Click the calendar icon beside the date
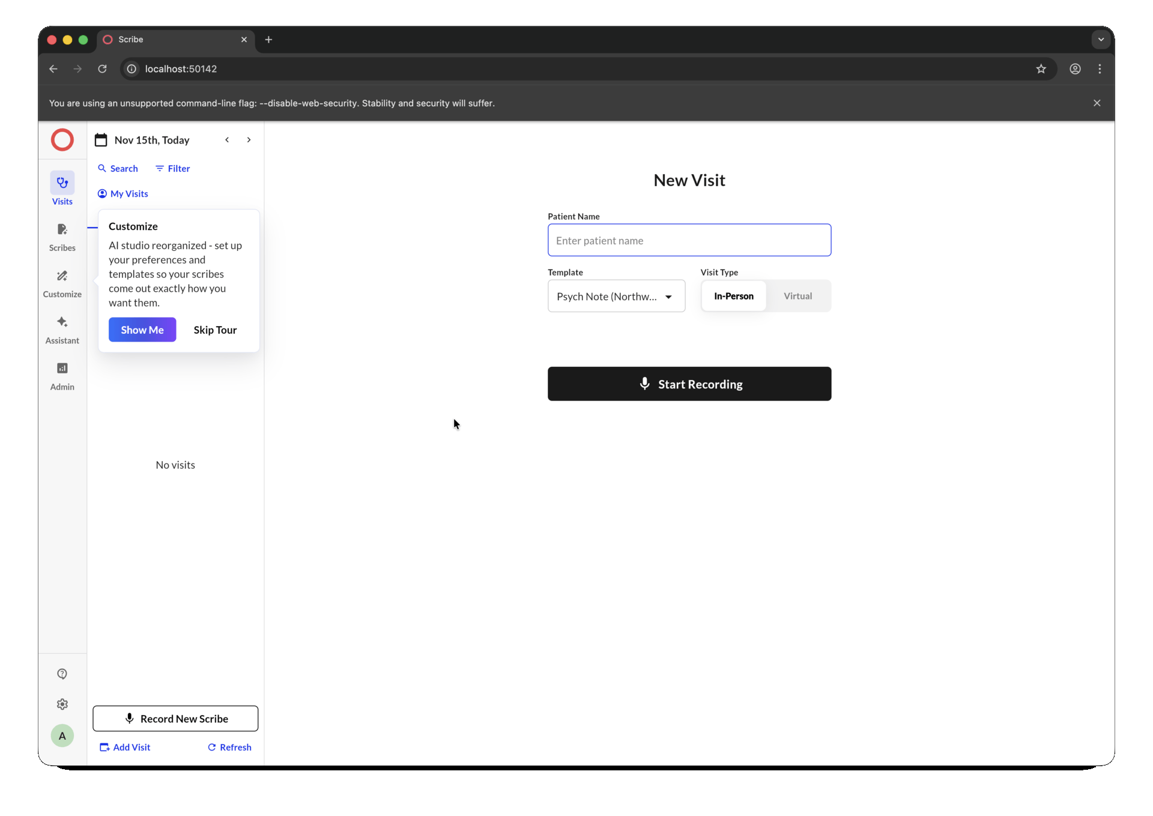Screen dimensions: 1153x816 point(101,140)
